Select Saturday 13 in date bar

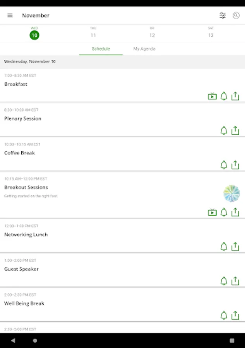[x=211, y=32]
